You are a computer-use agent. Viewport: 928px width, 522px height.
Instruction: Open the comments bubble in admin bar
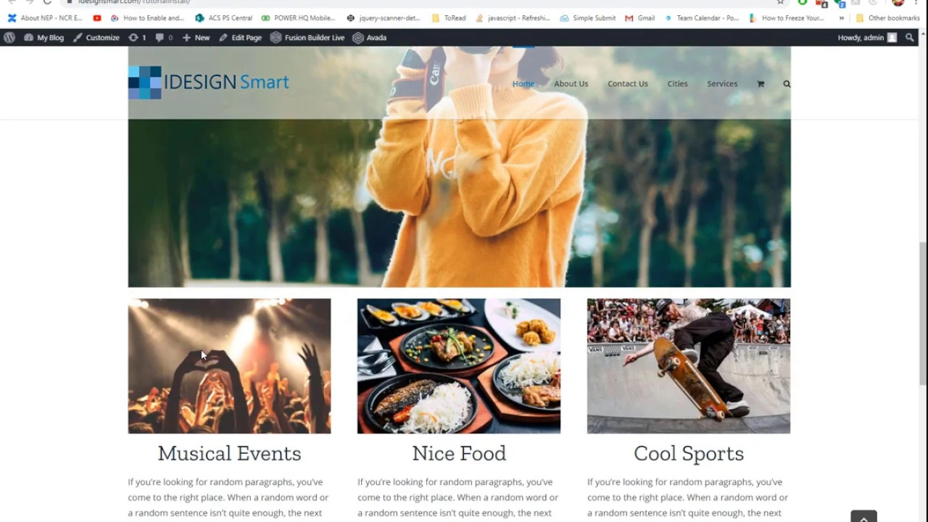click(164, 38)
